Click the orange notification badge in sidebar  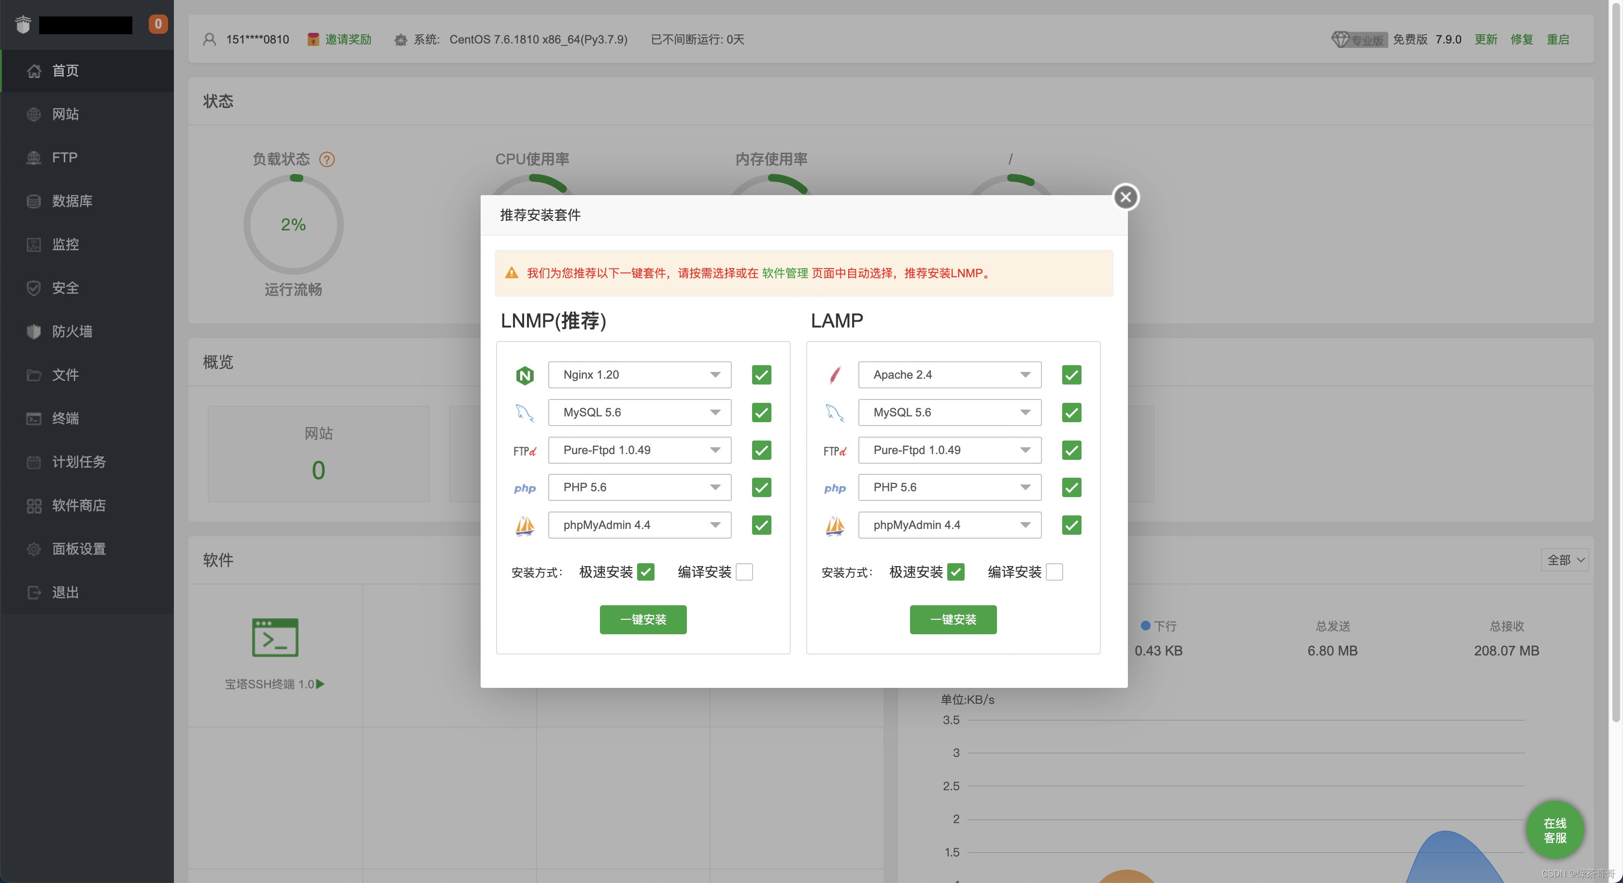pos(157,24)
